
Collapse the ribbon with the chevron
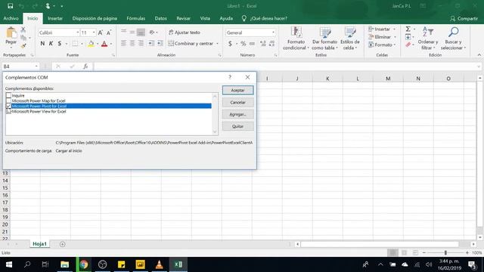479,55
